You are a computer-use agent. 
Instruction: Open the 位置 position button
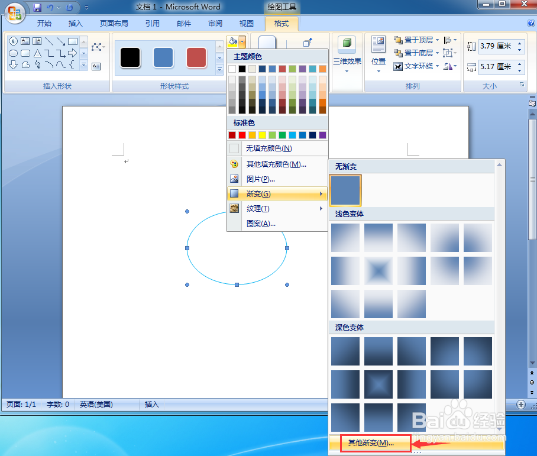point(379,54)
